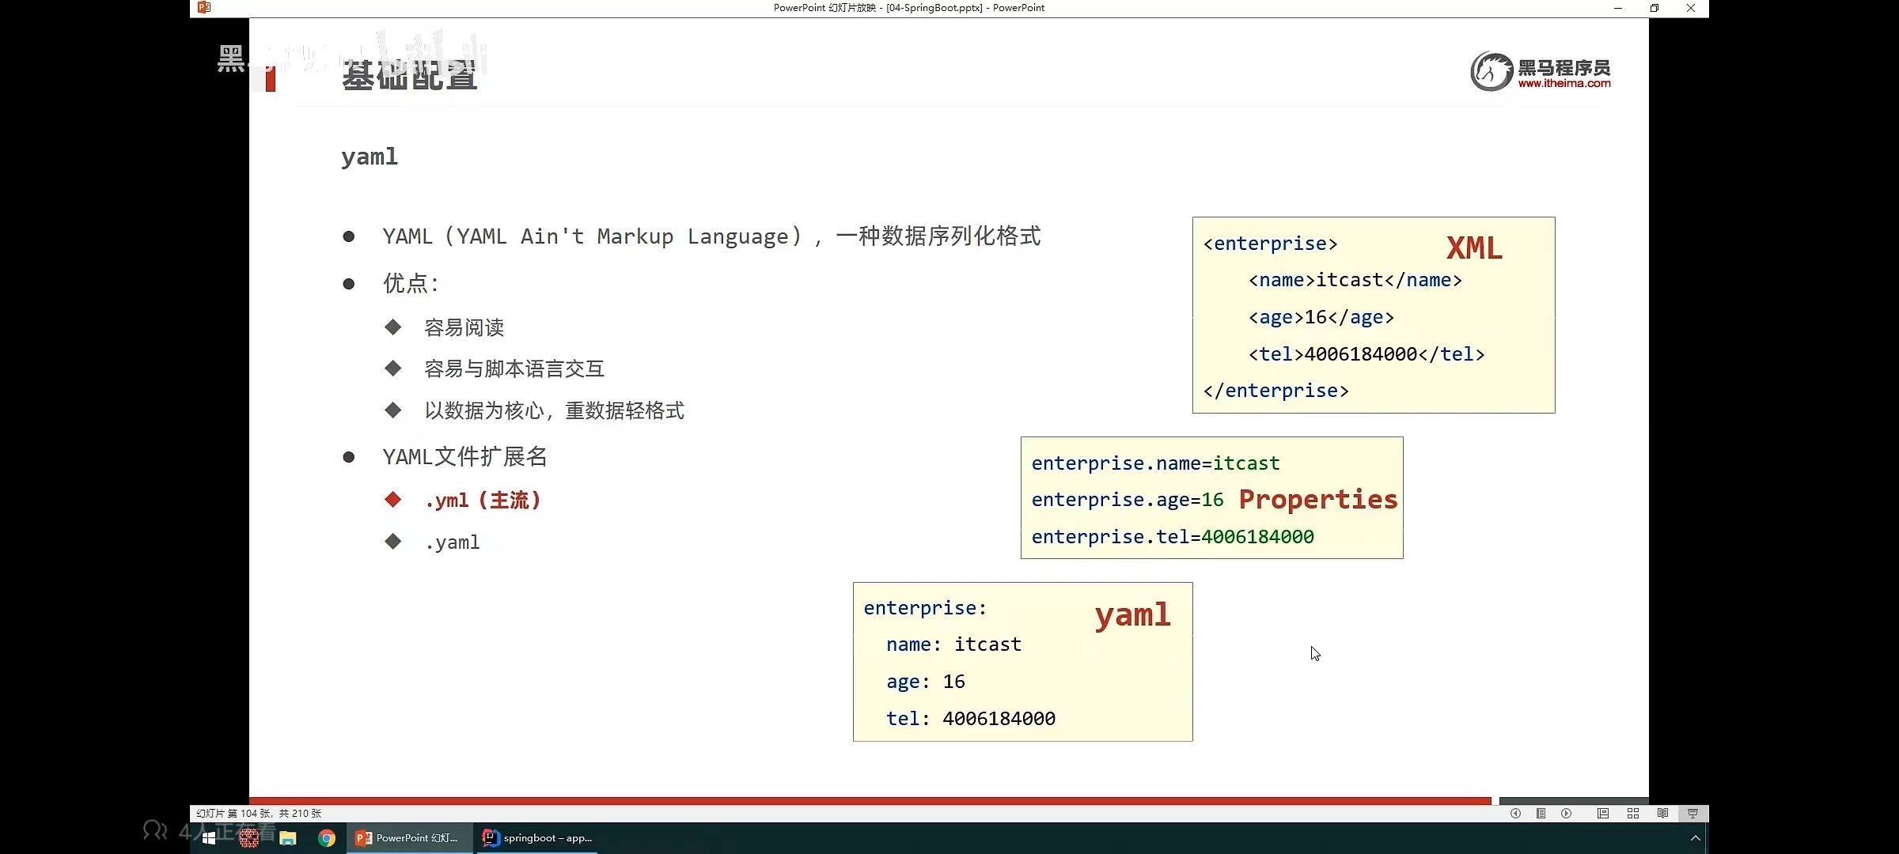Switch to Normal view icon
1899x854 pixels.
[x=1603, y=814]
